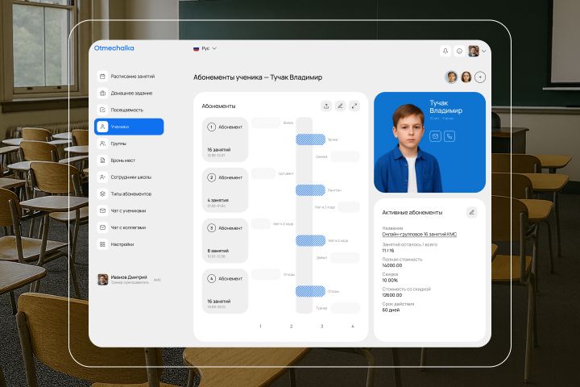This screenshot has width=580, height=387.
Task: Click blue hatched bar in Абонемент 1 row
Action: (310, 139)
